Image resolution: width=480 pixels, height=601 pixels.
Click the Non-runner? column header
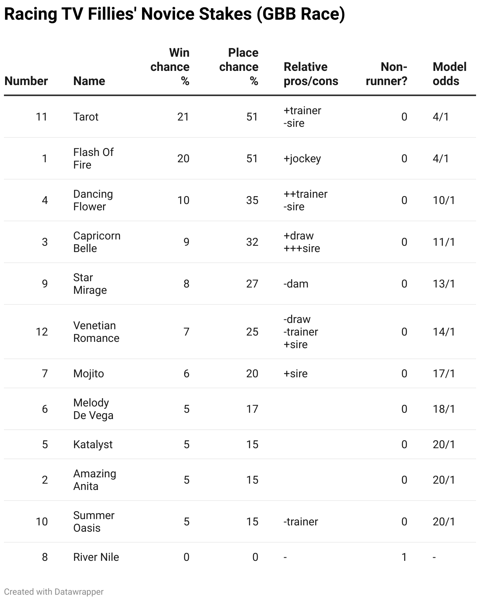pos(386,74)
